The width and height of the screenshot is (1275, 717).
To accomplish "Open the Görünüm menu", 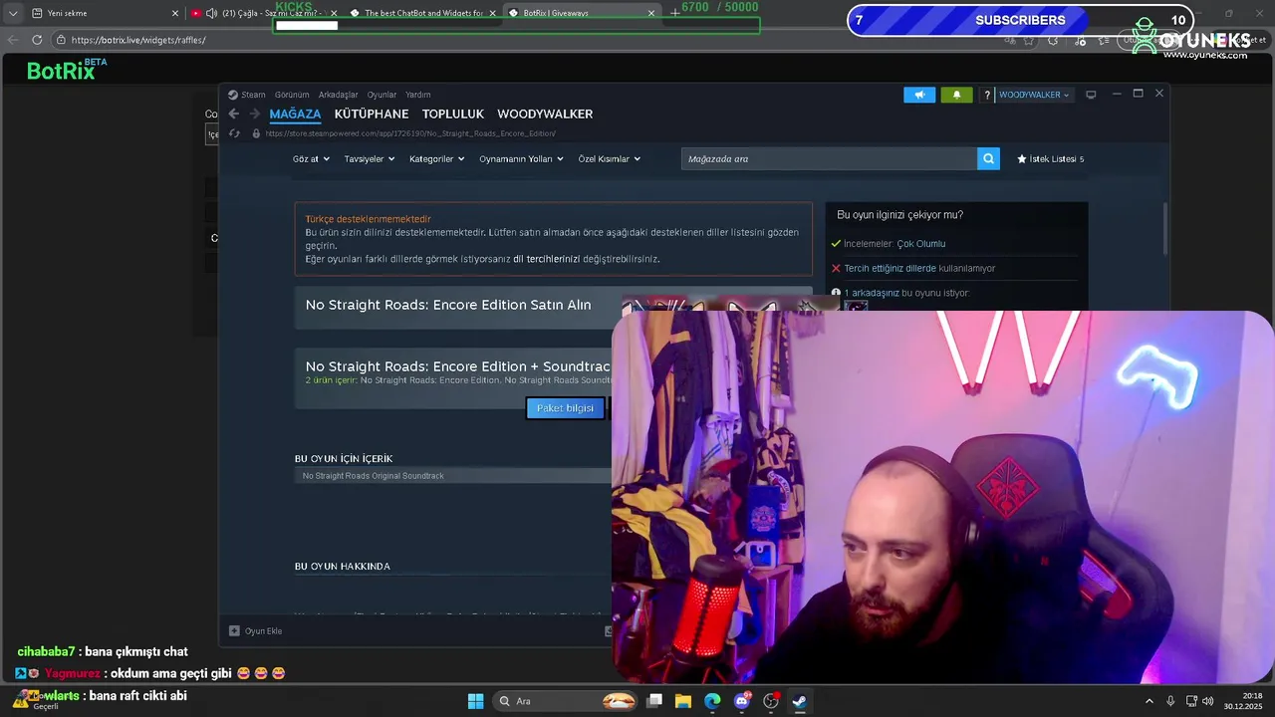I will pyautogui.click(x=291, y=95).
